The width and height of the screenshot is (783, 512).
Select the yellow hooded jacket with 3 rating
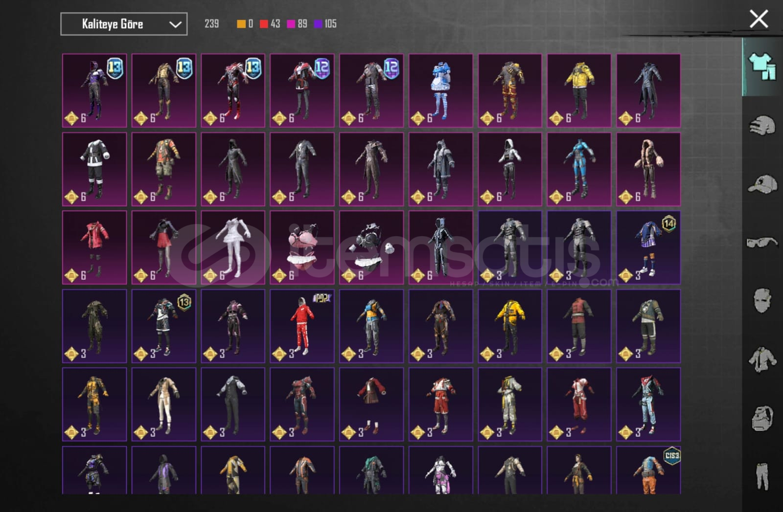[x=510, y=326]
